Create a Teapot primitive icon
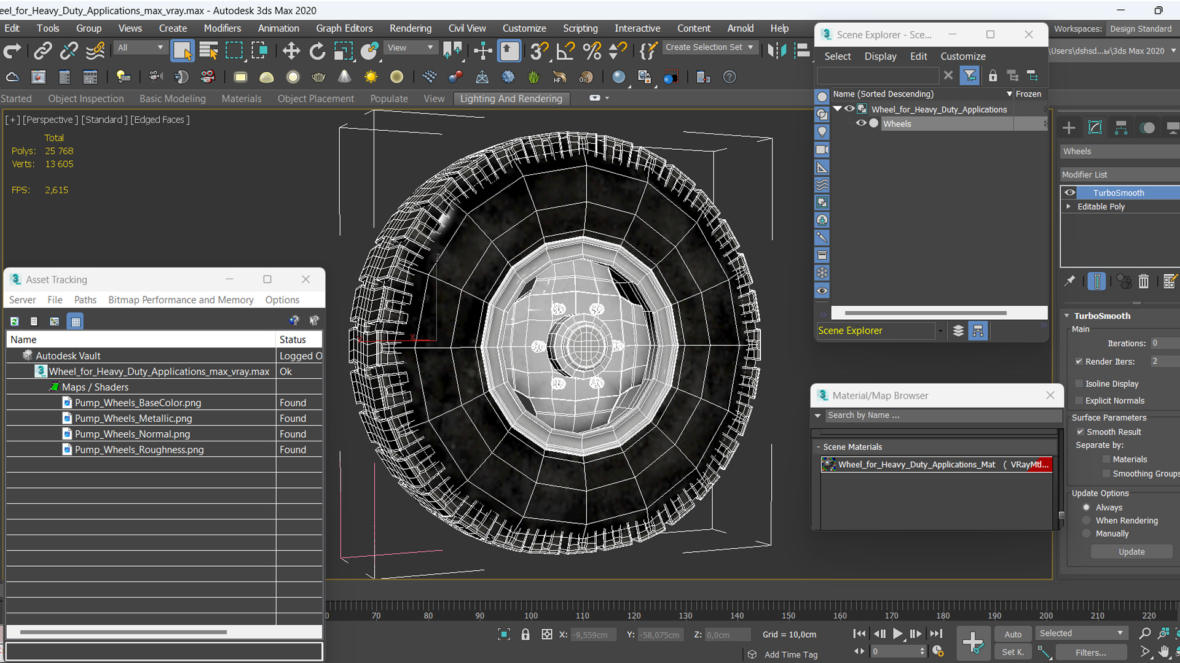This screenshot has width=1180, height=663. [x=318, y=77]
